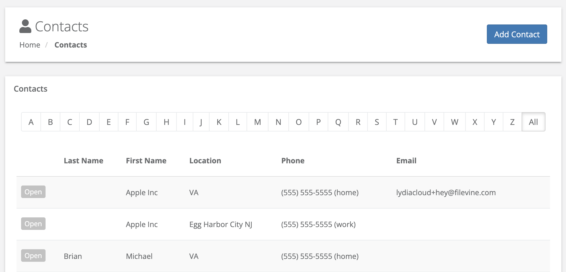Click Apple Inc in the VA row
The image size is (566, 272).
click(x=142, y=193)
